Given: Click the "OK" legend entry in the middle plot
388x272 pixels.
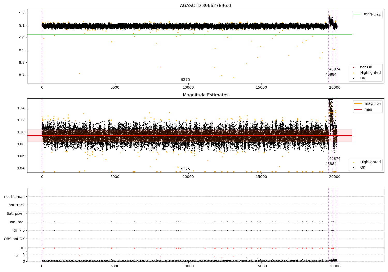Looking at the screenshot, I should click(x=360, y=168).
